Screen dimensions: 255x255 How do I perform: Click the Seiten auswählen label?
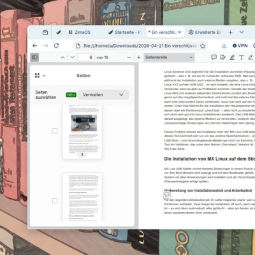click(46, 95)
